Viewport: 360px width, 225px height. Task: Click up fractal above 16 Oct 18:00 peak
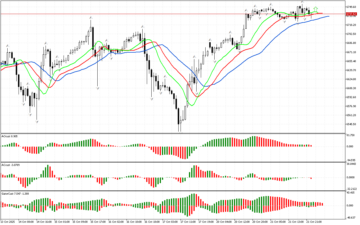click(143, 26)
